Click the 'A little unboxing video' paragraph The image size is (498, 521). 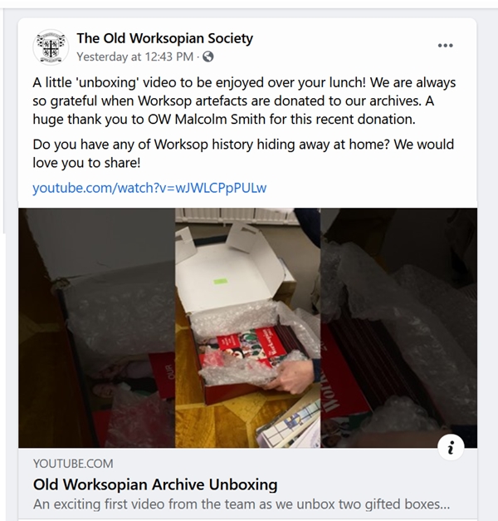[244, 101]
